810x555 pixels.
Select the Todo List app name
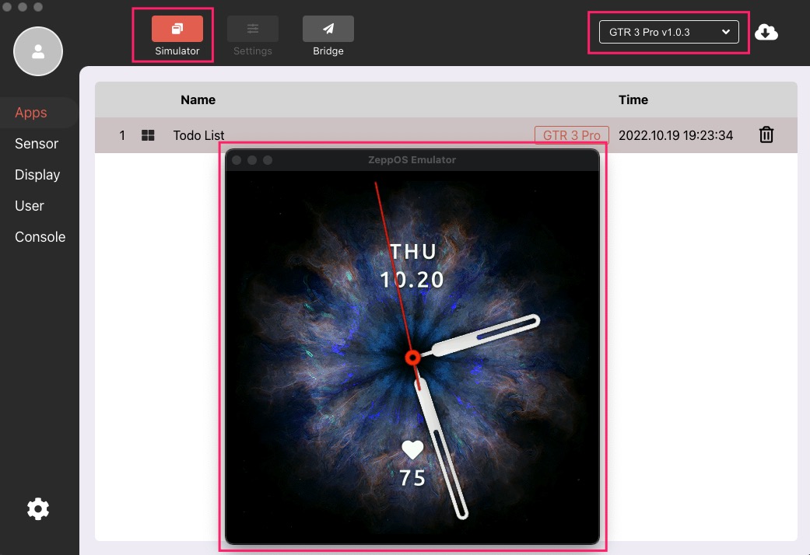198,135
